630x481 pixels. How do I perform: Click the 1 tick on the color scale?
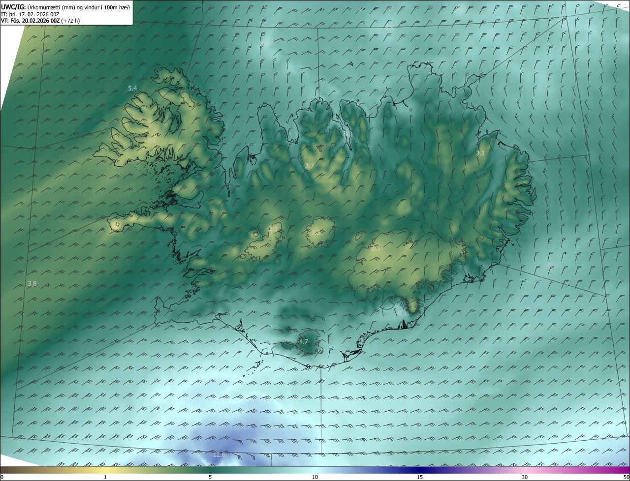tap(105, 477)
